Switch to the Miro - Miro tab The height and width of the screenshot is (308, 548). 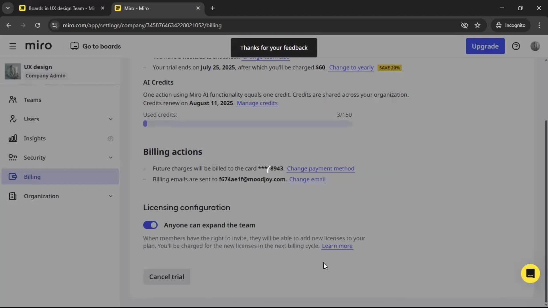pyautogui.click(x=158, y=8)
